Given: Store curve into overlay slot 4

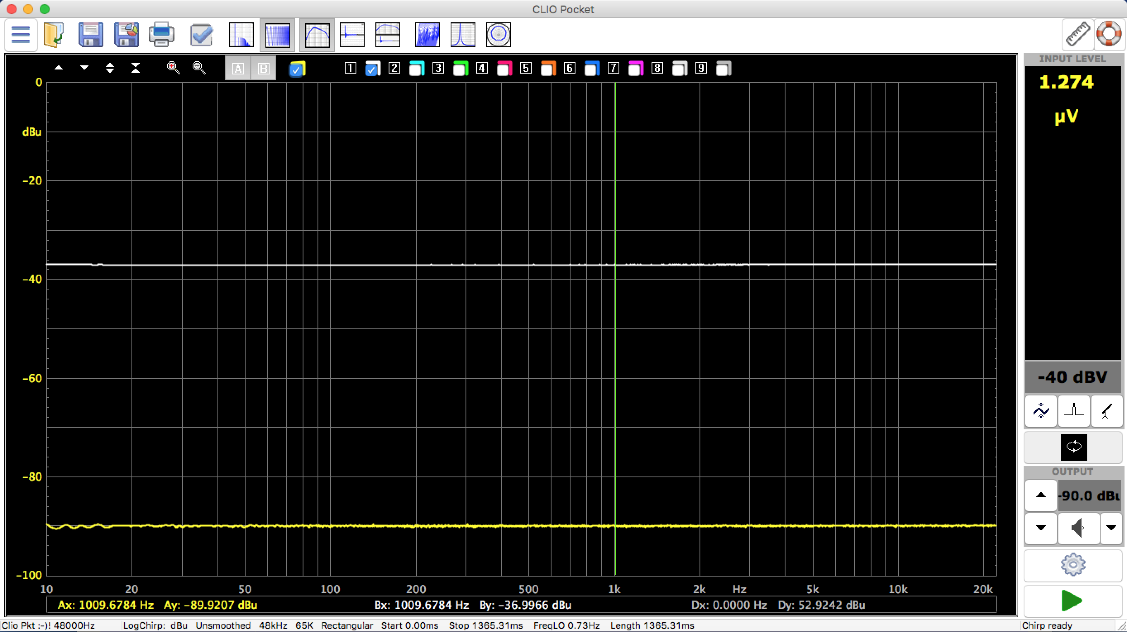Looking at the screenshot, I should 482,68.
